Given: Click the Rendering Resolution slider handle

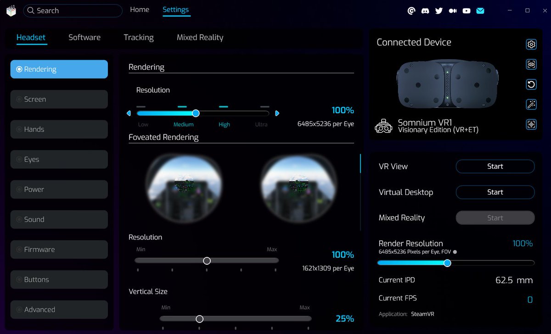Looking at the screenshot, I should 196,113.
